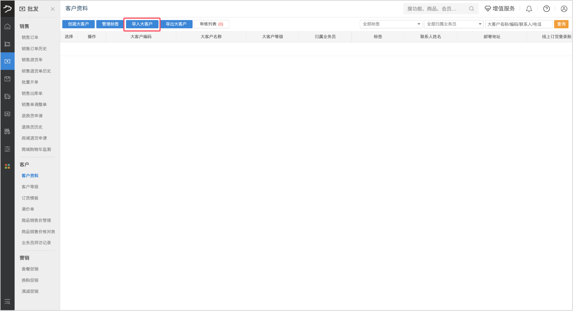The width and height of the screenshot is (573, 311).
Task: Open notifications bell icon
Action: [529, 9]
